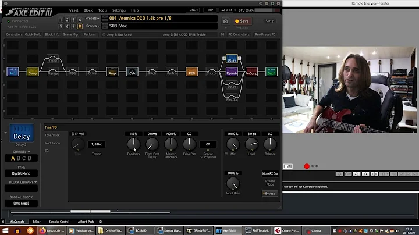The width and height of the screenshot is (419, 235).
Task: Select delay channel A
Action: 13,158
